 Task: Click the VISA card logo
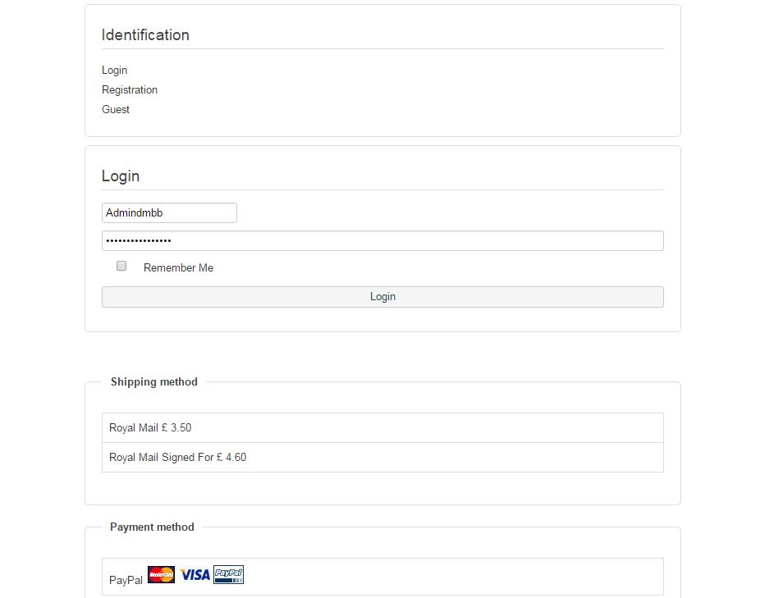(x=195, y=575)
